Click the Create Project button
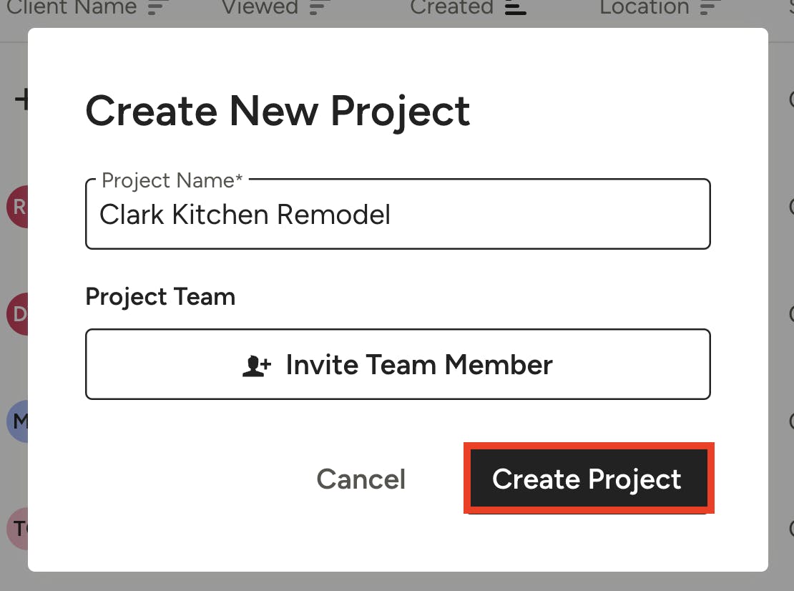Screen dimensions: 794x591 tap(589, 478)
